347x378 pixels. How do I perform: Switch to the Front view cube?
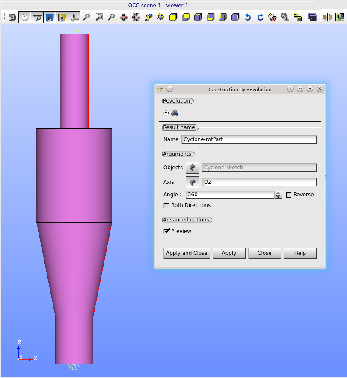[173, 17]
